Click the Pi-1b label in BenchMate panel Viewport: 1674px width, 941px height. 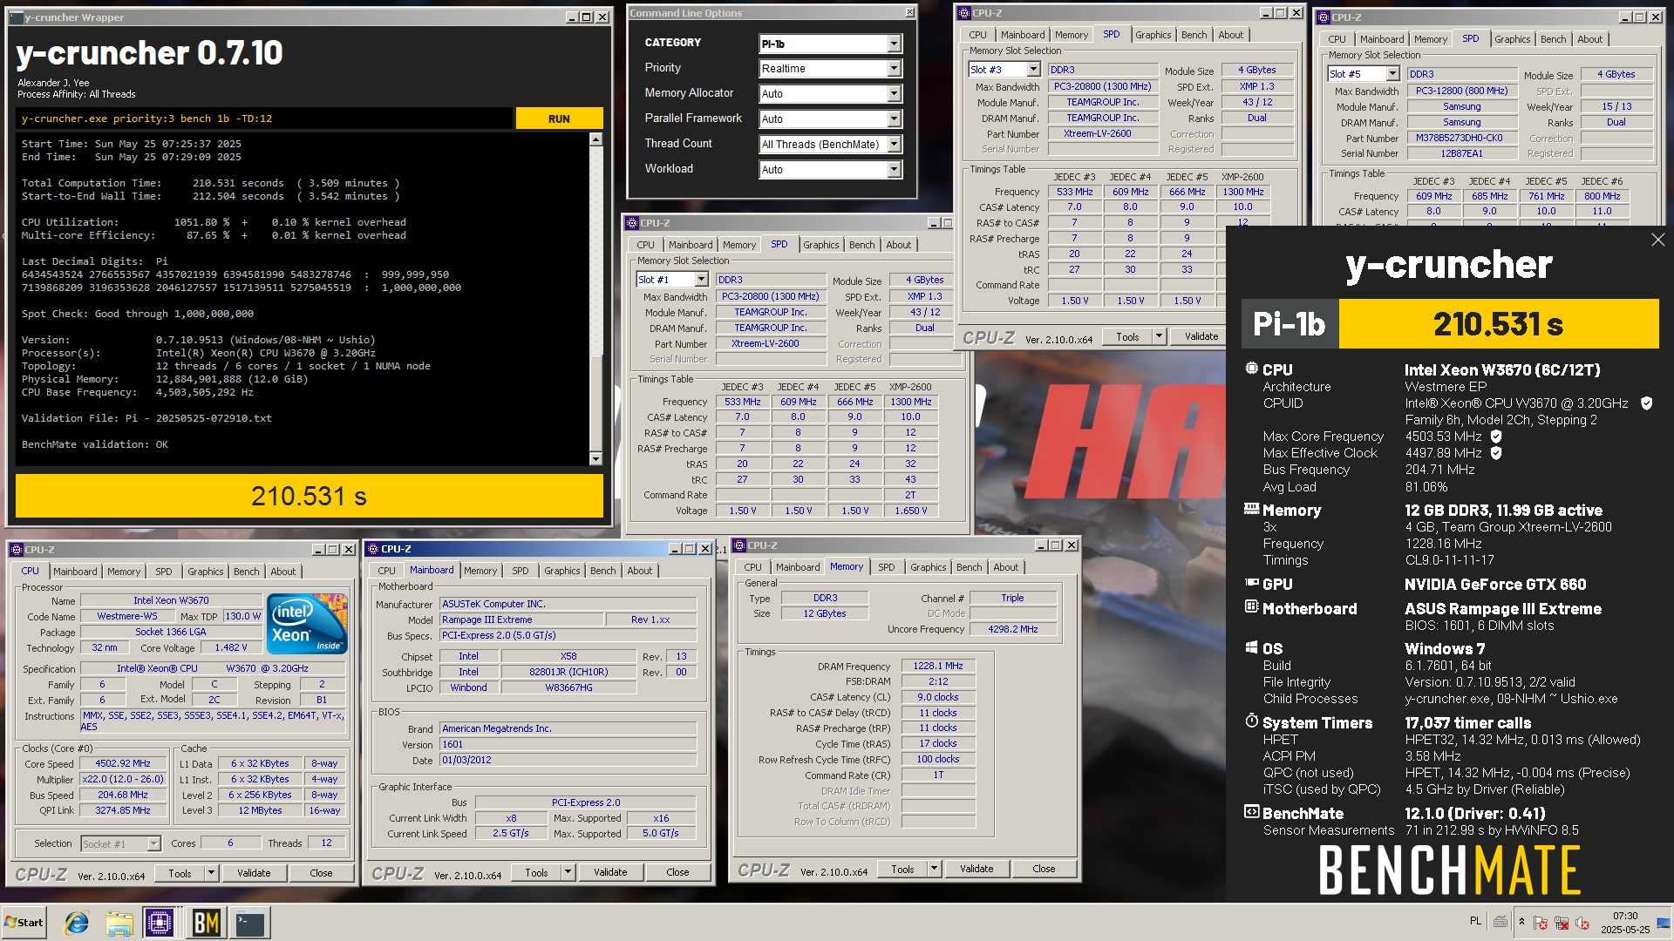(1290, 324)
